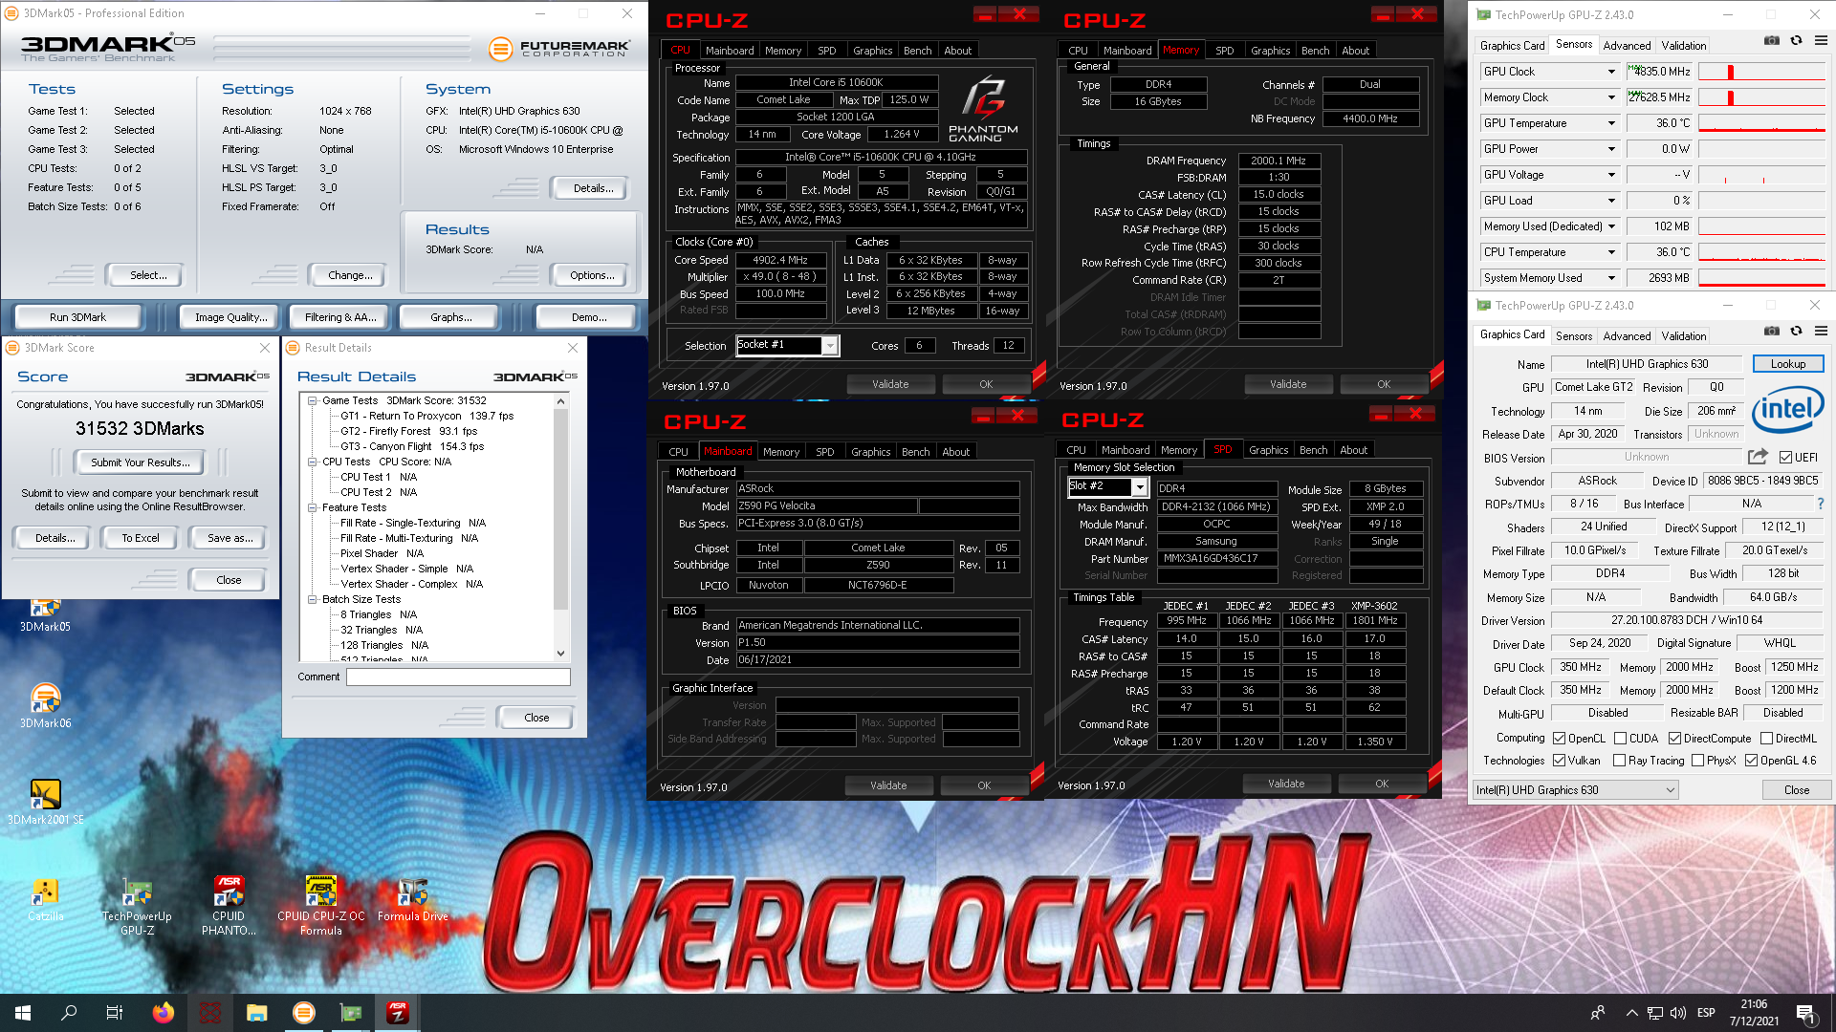Open Bench tab in bottom-right CPU-Z
1836x1032 pixels.
1313,450
